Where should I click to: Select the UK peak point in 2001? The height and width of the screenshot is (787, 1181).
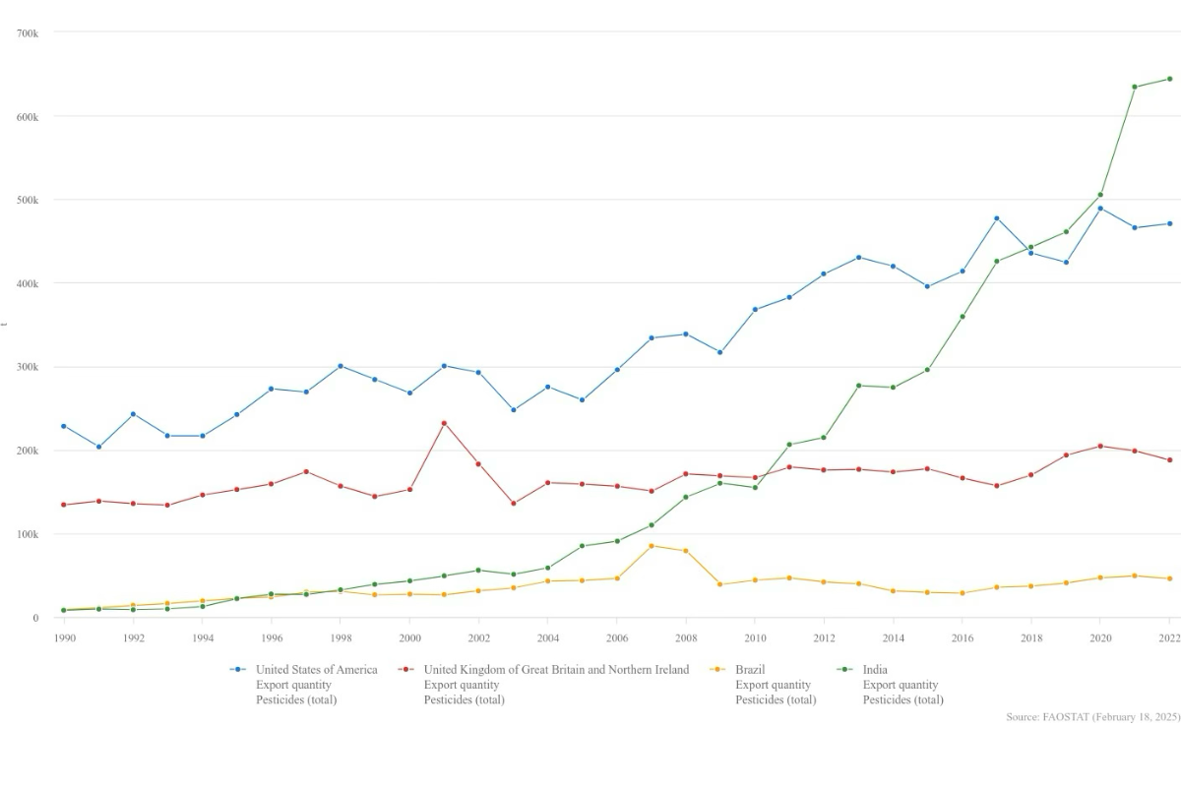[444, 423]
